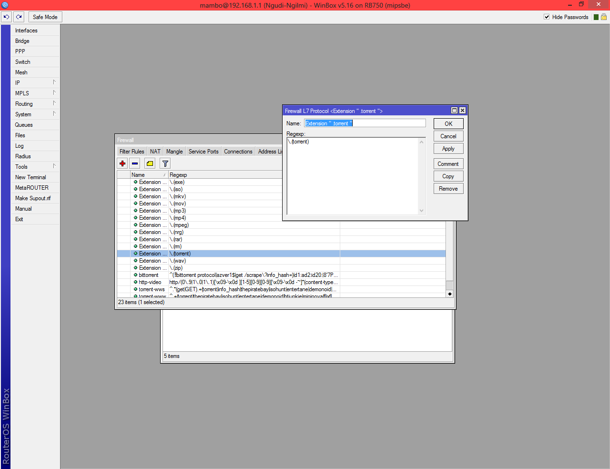Switch to the Mangle tab

pyautogui.click(x=174, y=152)
